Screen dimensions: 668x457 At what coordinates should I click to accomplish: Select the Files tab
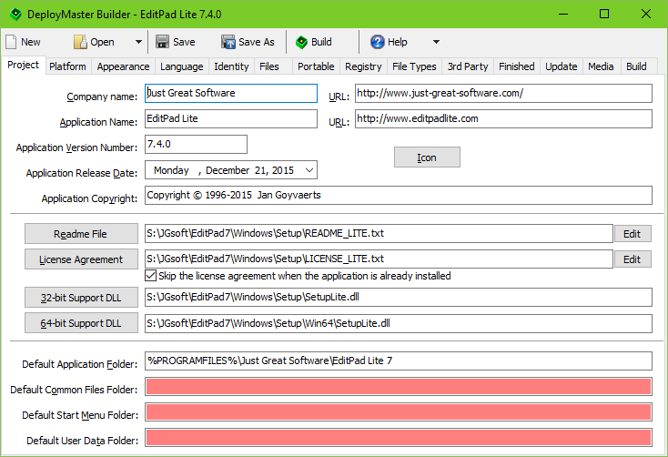(269, 66)
